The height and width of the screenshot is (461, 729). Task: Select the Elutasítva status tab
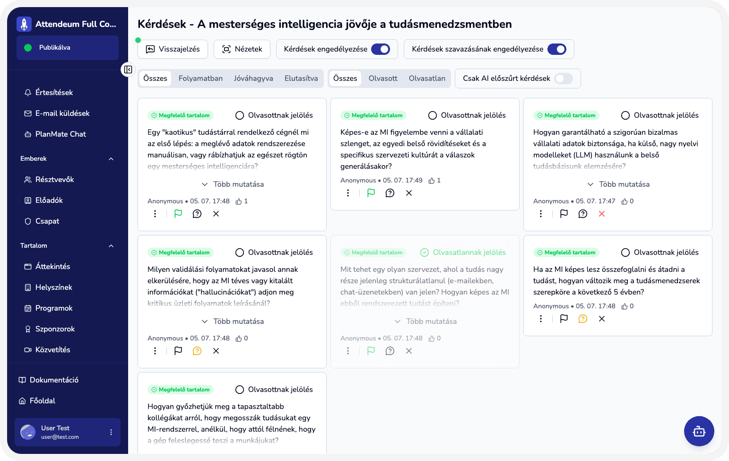point(301,78)
